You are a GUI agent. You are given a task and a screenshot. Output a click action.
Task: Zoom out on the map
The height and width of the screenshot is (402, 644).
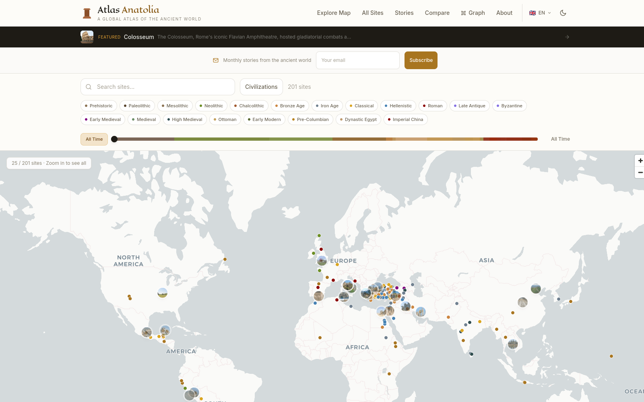tap(640, 172)
